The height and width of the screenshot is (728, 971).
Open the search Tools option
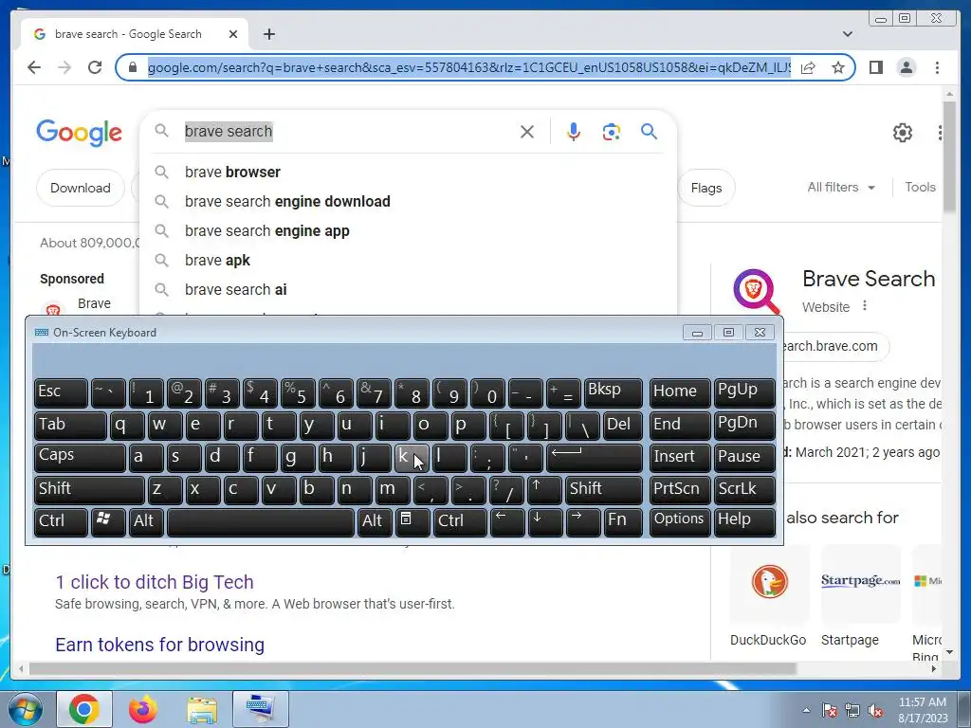pos(920,187)
